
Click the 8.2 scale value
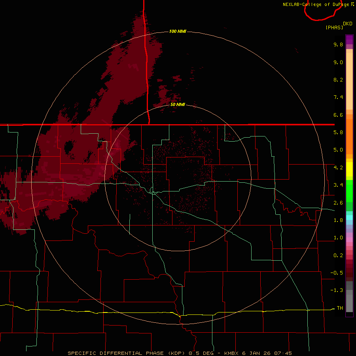click(338, 80)
